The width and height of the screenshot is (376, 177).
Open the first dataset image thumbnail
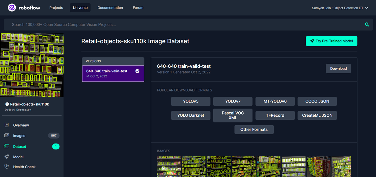169,167
